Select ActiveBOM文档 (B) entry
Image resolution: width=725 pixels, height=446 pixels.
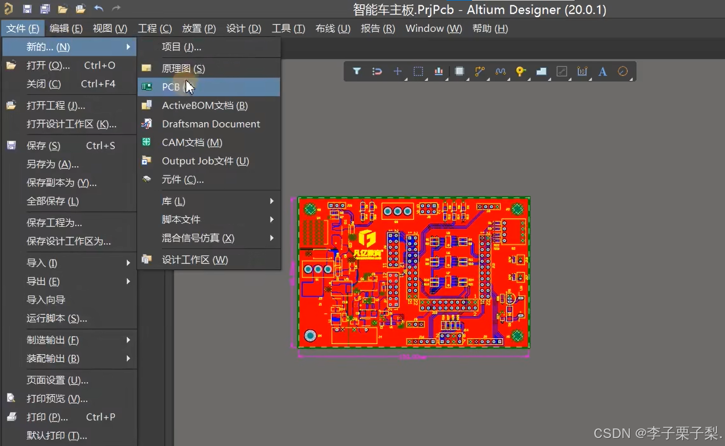pos(209,106)
